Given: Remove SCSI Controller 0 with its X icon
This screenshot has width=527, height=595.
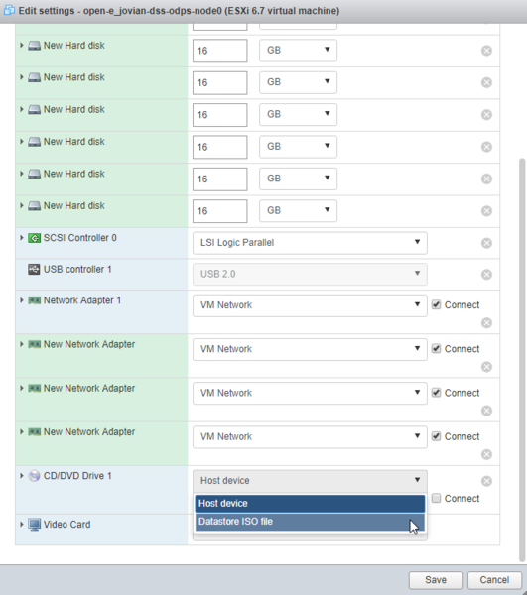Looking at the screenshot, I should click(486, 243).
